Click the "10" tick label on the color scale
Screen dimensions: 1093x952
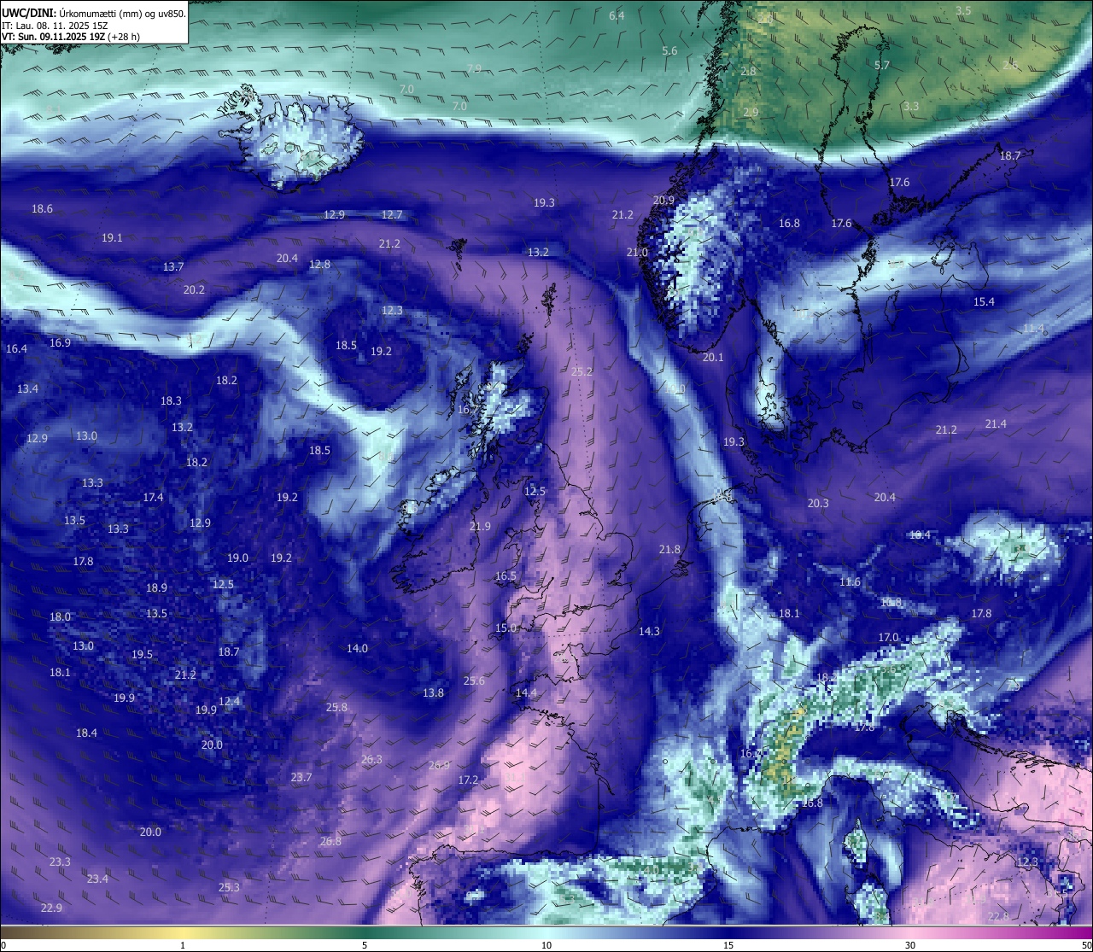point(546,945)
